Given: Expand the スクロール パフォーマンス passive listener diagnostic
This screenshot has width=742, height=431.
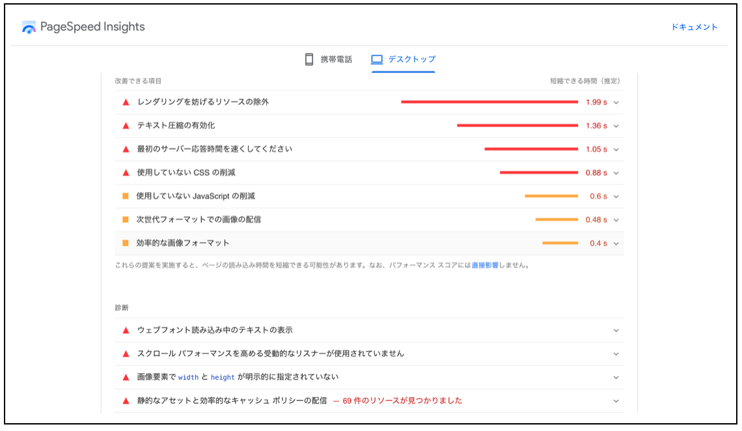Looking at the screenshot, I should [x=616, y=354].
